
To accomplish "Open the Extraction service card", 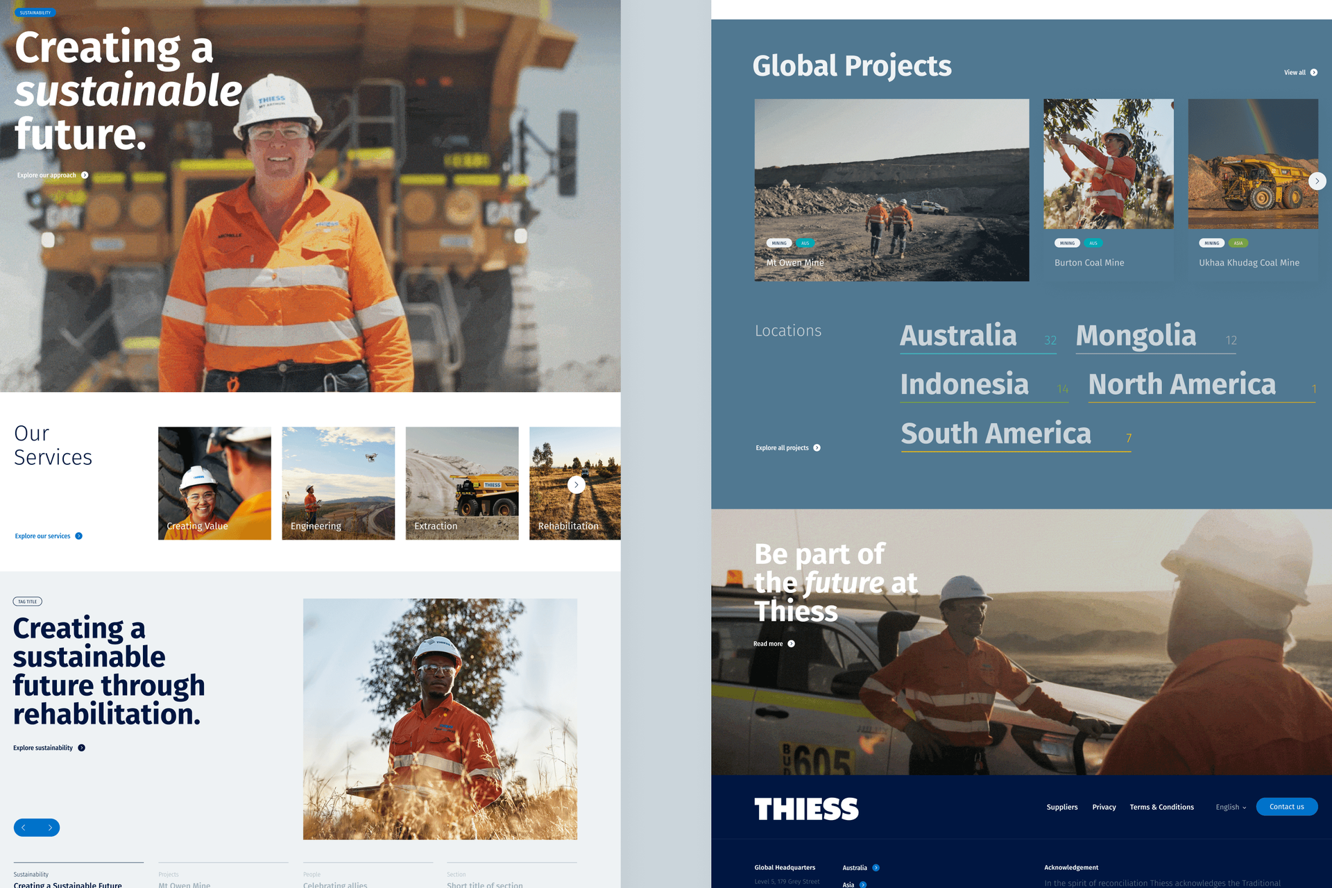I will coord(461,484).
